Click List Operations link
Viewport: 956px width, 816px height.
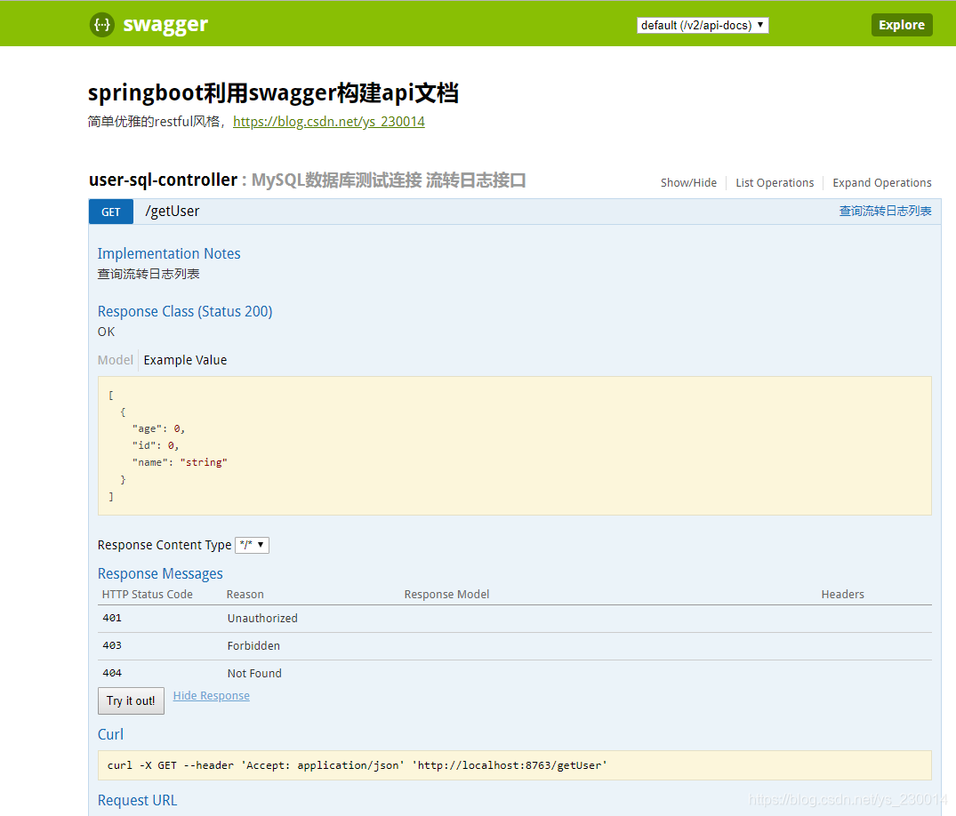pos(775,183)
